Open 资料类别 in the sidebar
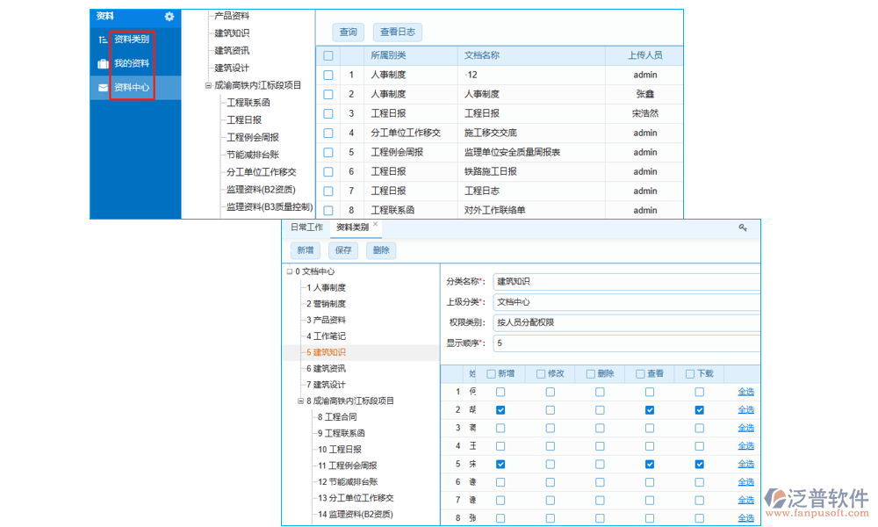The image size is (878, 527). click(132, 40)
